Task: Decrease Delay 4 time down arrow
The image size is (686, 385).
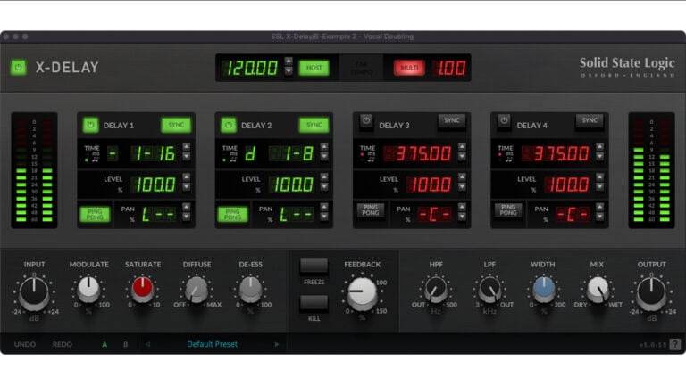Action: (x=600, y=156)
